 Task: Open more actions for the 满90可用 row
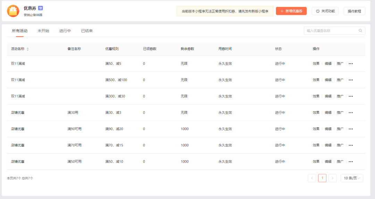[351, 129]
